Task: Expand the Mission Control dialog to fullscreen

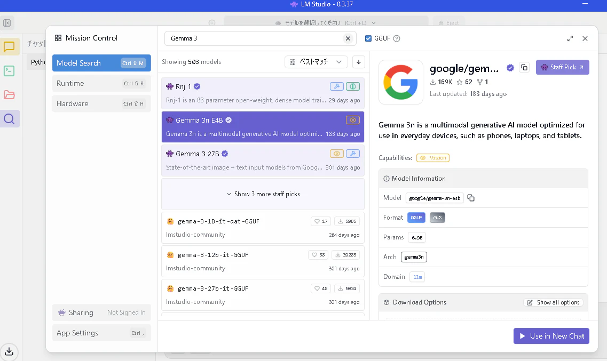Action: point(570,38)
